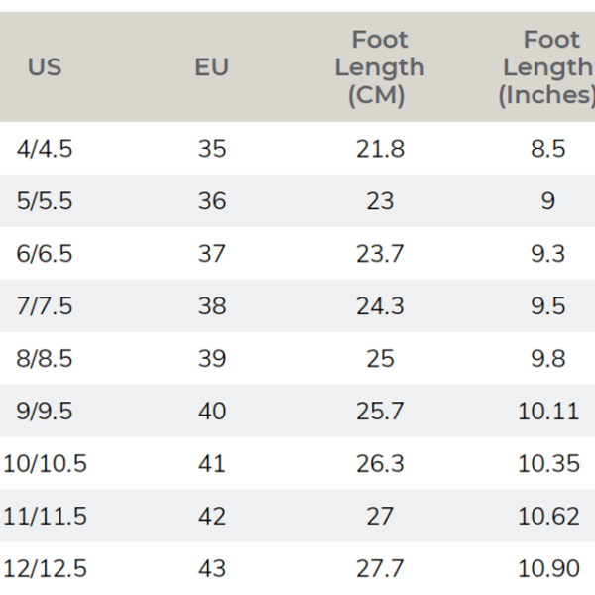
Task: Click the 21.8 CM foot length value
Action: [x=380, y=149]
